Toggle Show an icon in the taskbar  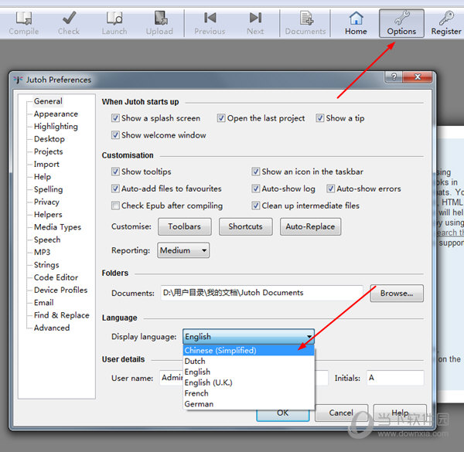click(256, 172)
